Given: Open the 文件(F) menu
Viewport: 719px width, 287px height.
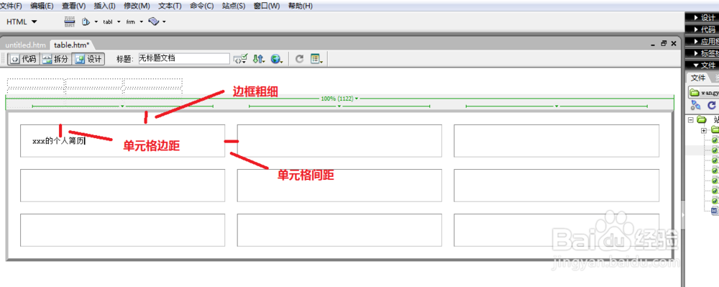Looking at the screenshot, I should pyautogui.click(x=11, y=6).
